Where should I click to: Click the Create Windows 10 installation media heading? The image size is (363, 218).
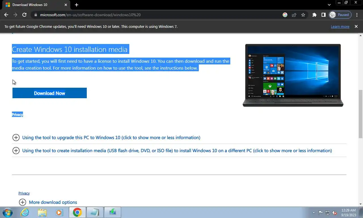pyautogui.click(x=69, y=49)
